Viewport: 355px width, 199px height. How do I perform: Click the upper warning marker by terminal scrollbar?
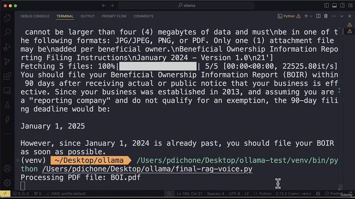[x=349, y=24]
